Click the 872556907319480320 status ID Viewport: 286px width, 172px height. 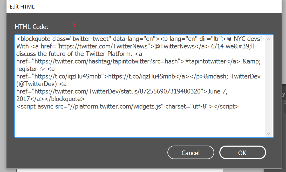[x=170, y=91]
